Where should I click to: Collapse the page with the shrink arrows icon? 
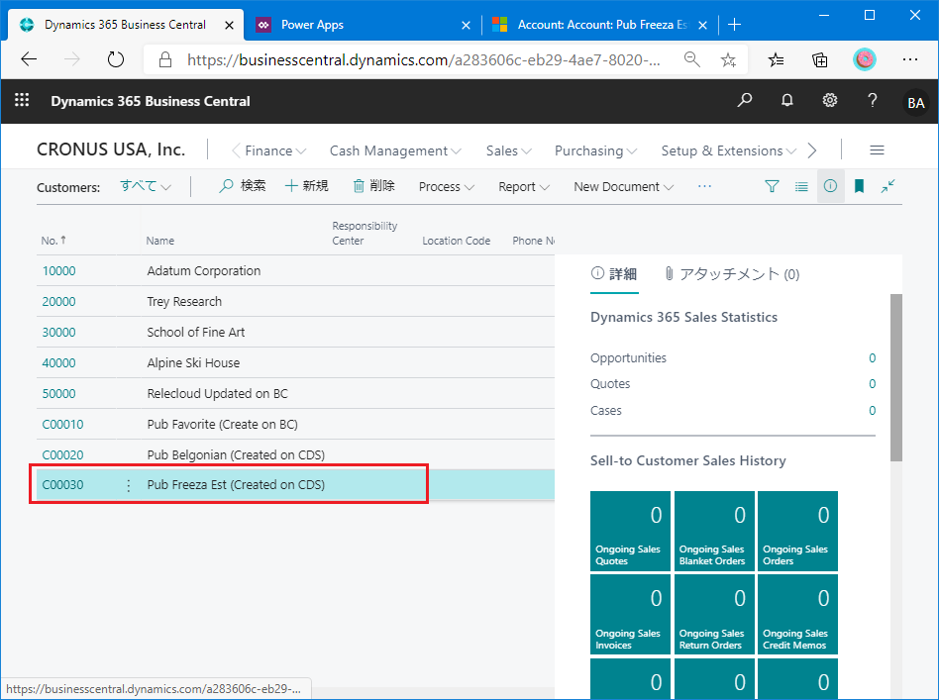pos(888,186)
